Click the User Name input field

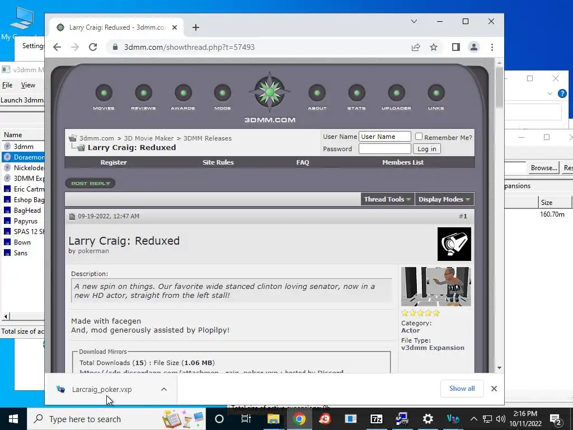click(385, 137)
